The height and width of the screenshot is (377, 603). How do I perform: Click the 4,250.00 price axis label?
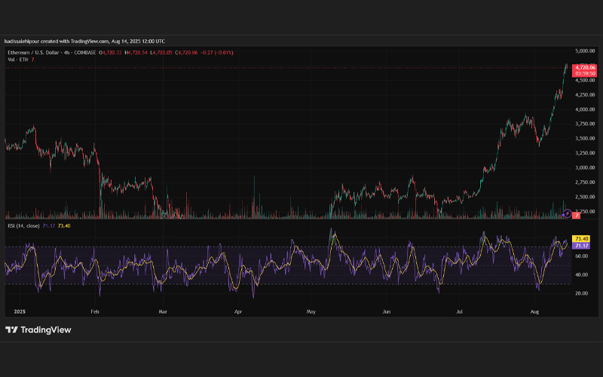point(585,95)
